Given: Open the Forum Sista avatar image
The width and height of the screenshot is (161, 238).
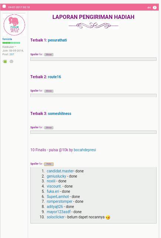Looking at the screenshot, I should point(14,25).
